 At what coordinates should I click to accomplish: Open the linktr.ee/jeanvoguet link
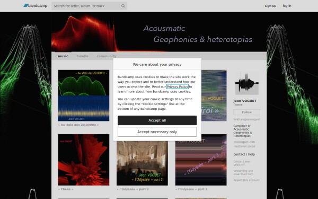click(x=246, y=119)
